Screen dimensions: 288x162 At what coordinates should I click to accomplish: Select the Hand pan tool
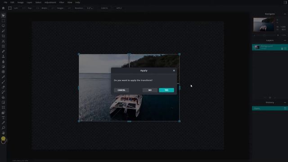click(3, 133)
